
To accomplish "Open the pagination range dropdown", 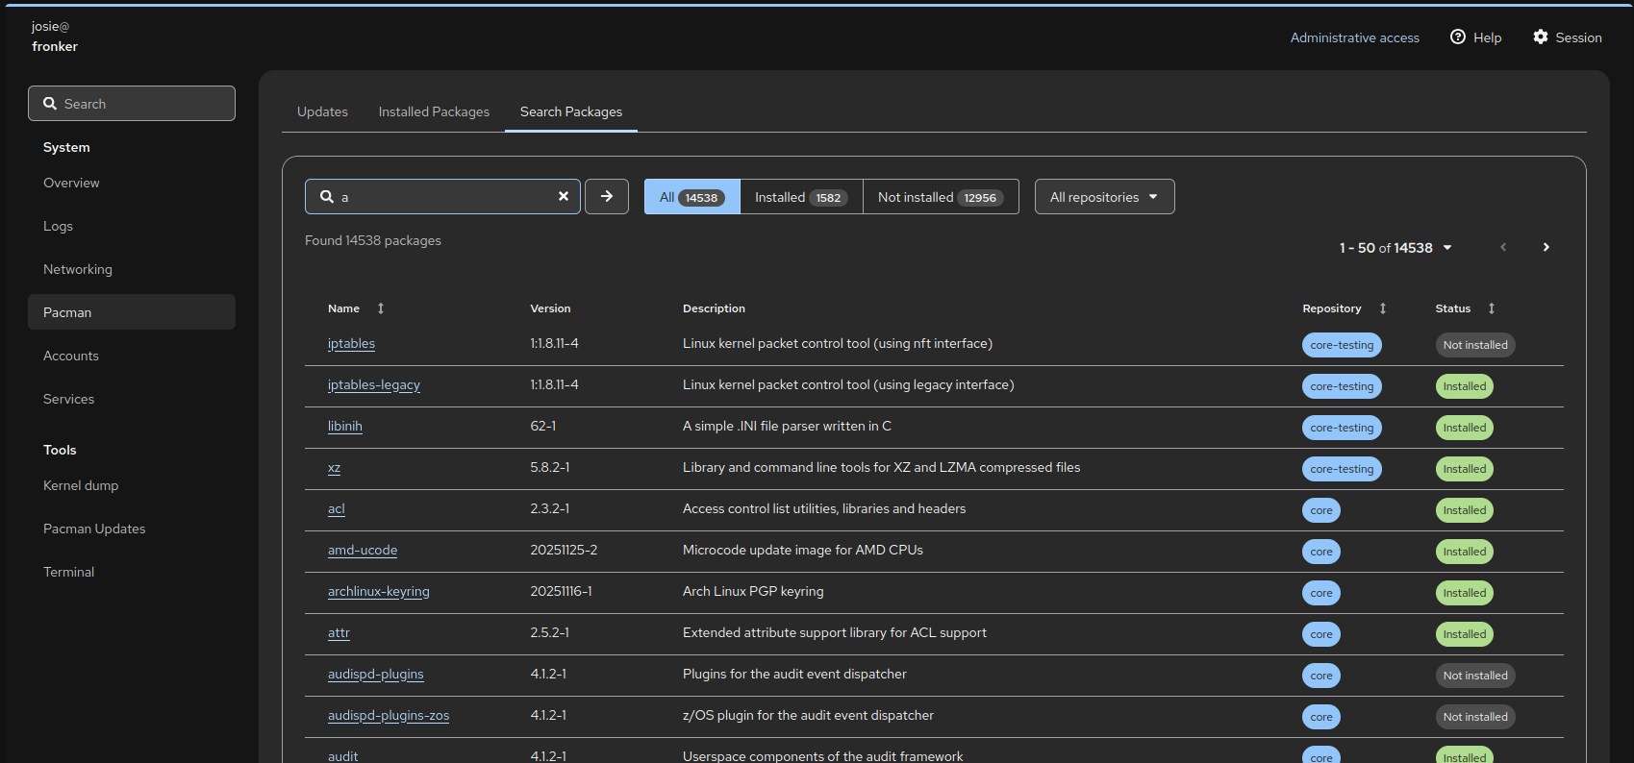I will point(1395,248).
